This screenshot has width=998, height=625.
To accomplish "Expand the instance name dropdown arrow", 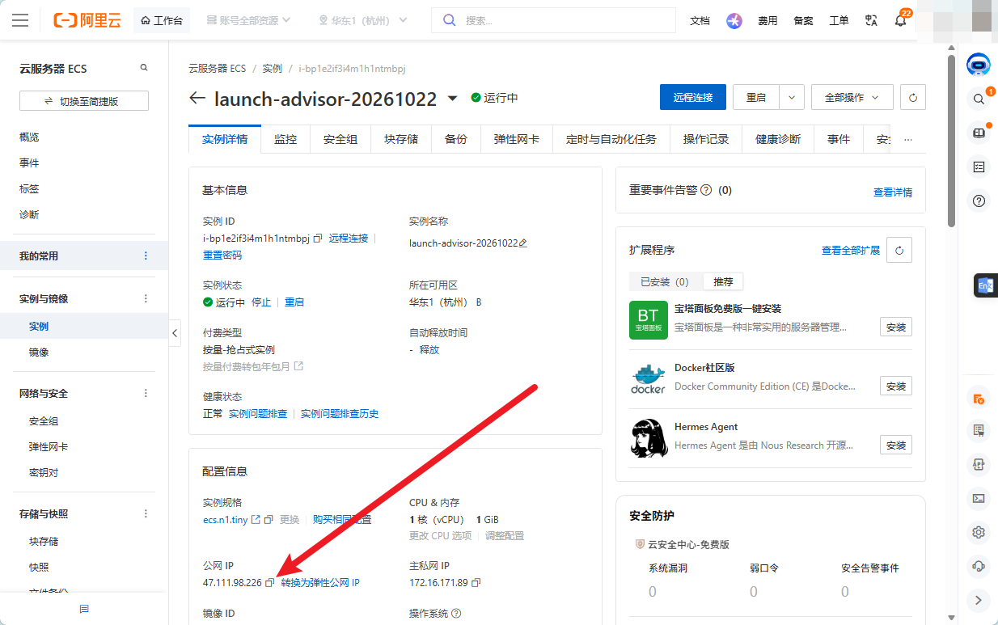I will pos(453,98).
